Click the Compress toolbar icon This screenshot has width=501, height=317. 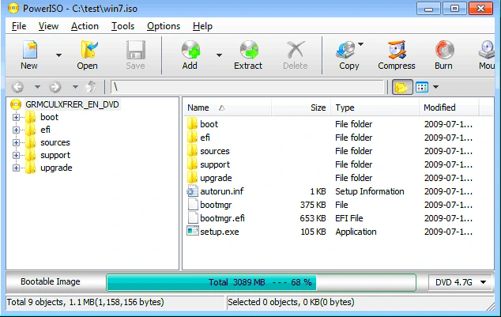point(397,50)
